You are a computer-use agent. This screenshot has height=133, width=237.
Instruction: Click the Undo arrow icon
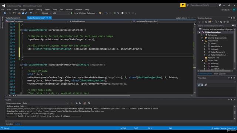pos(31,13)
